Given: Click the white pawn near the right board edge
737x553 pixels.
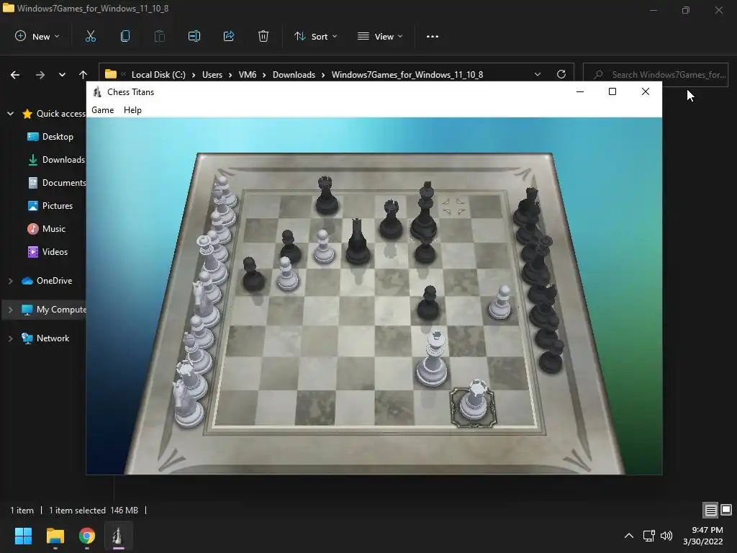Looking at the screenshot, I should 501,303.
